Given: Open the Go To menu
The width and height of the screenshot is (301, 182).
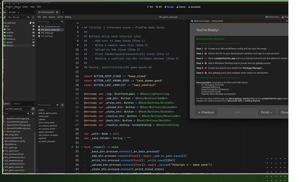Looking at the screenshot, I should point(60,17).
